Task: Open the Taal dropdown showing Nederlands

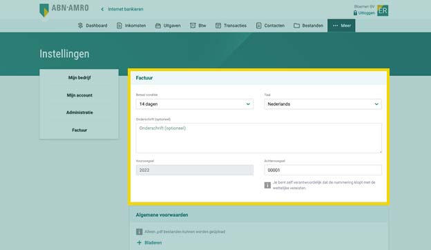Action: point(323,104)
